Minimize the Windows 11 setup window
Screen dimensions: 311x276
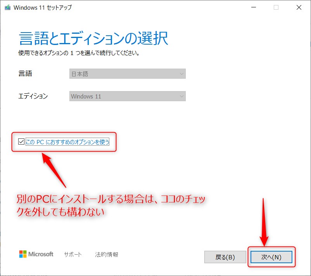tap(254, 7)
